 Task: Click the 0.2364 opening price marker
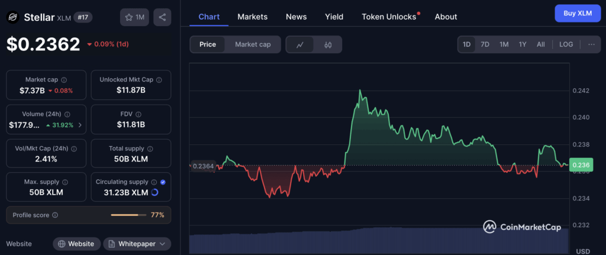click(204, 166)
